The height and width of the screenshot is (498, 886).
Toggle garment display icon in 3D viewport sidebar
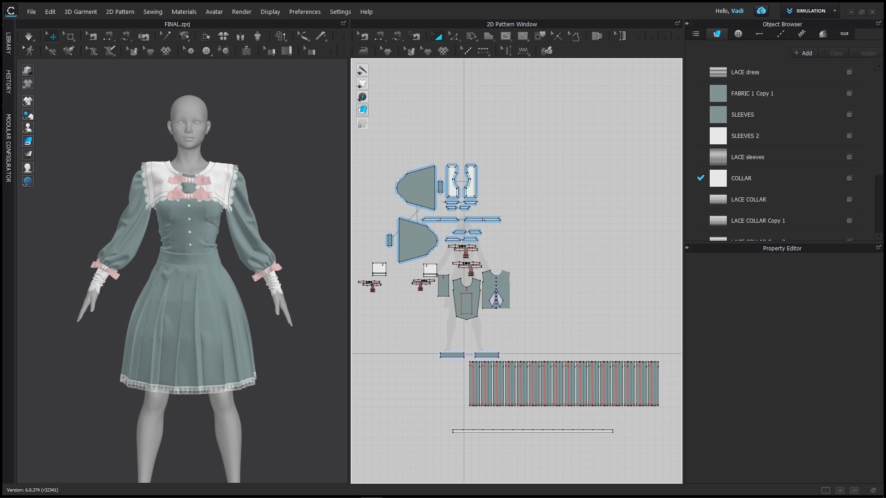[28, 101]
